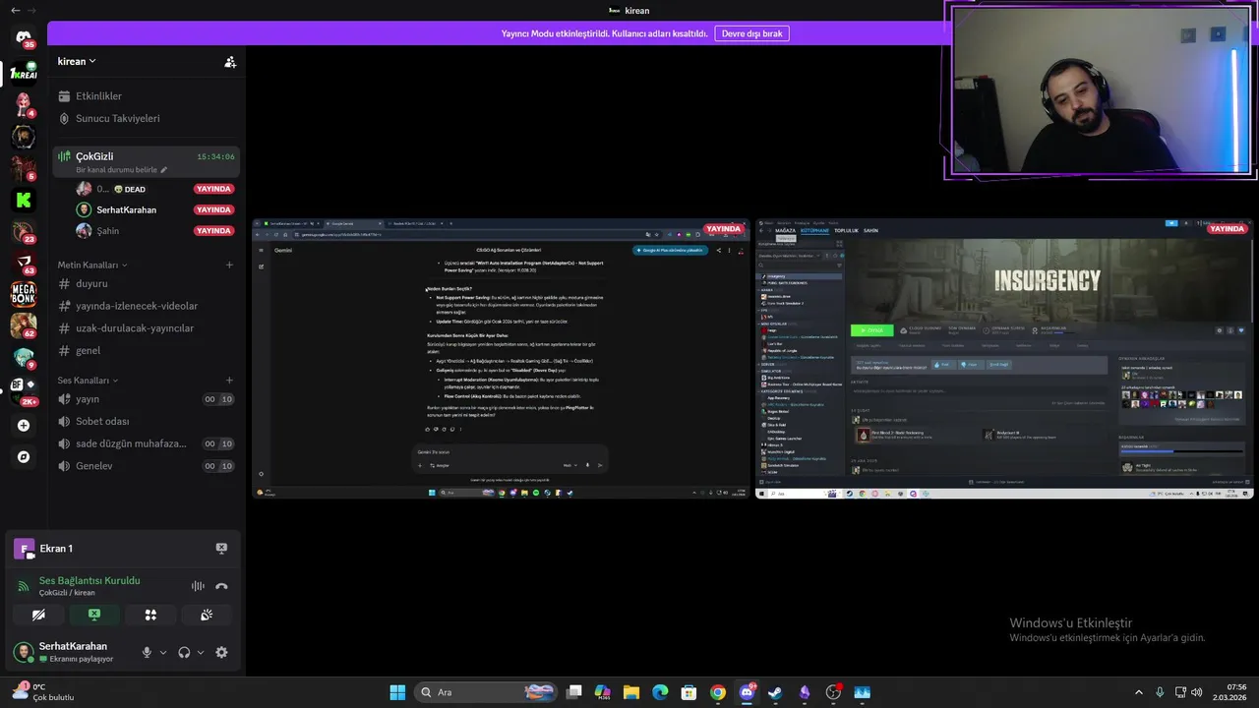Click Şahin in voice participant list
1259x708 pixels.
(107, 231)
